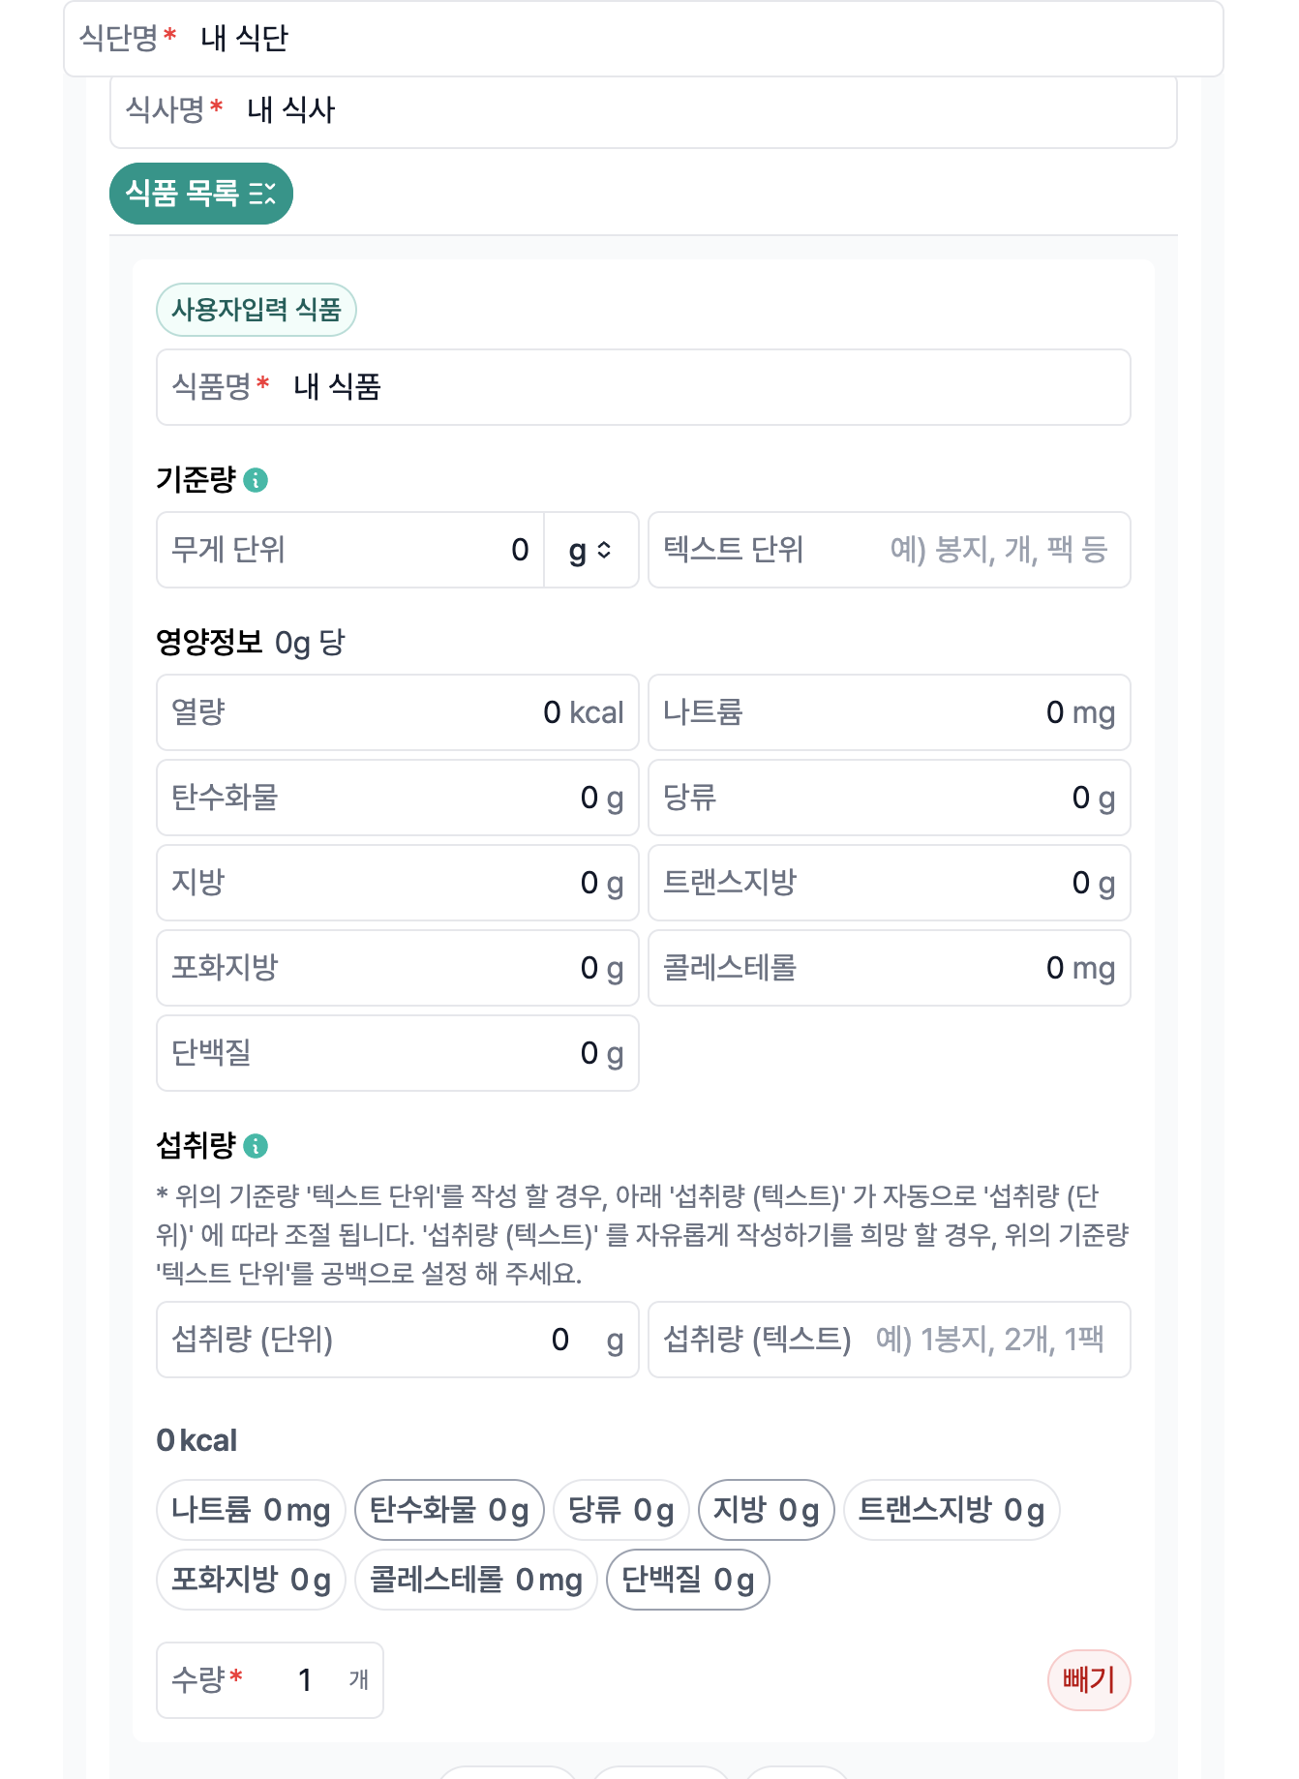
Task: Toggle the 나트륨 0mg nutrient chip
Action: (251, 1510)
